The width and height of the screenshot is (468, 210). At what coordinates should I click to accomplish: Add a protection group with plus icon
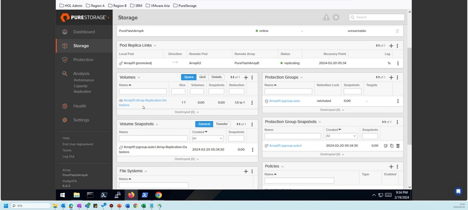click(x=391, y=78)
